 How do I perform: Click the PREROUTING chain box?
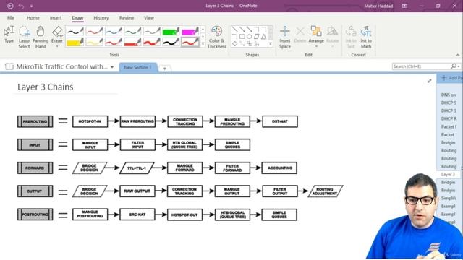[35, 121]
